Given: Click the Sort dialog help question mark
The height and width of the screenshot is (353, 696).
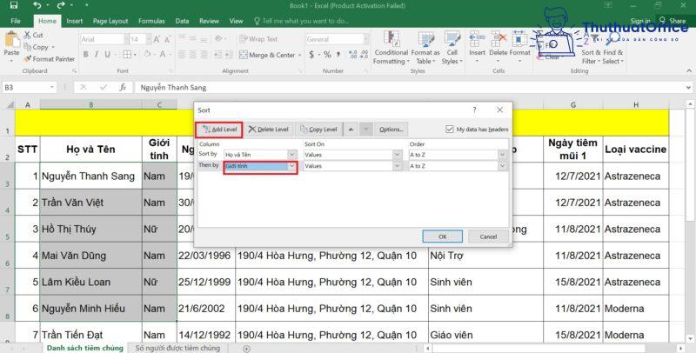Looking at the screenshot, I should tap(474, 110).
